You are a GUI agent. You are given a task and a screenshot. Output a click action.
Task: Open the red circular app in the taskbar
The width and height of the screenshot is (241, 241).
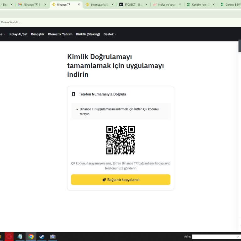[x=9, y=237]
